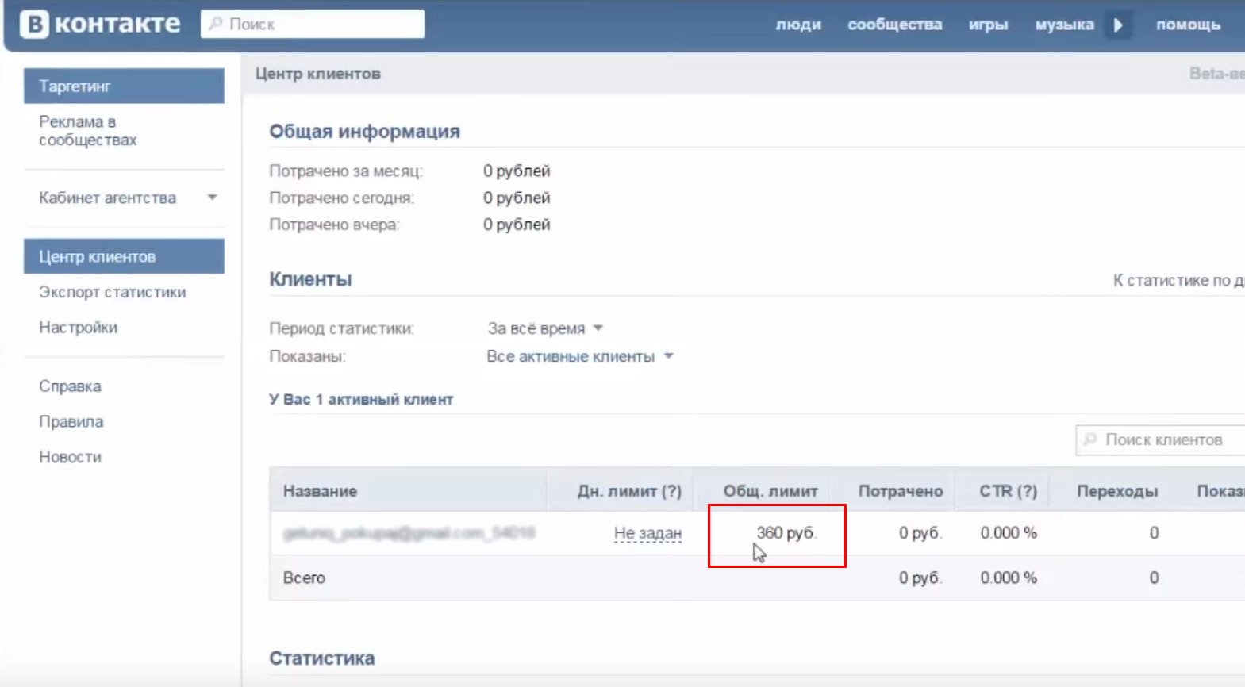This screenshot has height=687, width=1245.
Task: Click the Потрачено вчера value
Action: click(517, 225)
